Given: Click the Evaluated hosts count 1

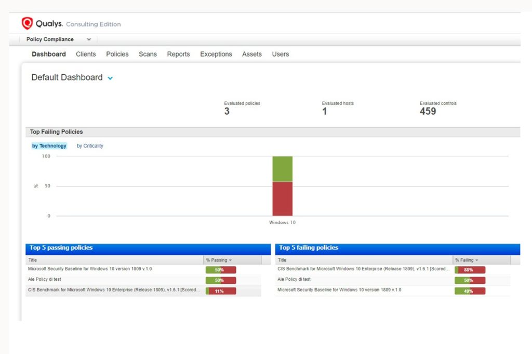Looking at the screenshot, I should coord(325,111).
